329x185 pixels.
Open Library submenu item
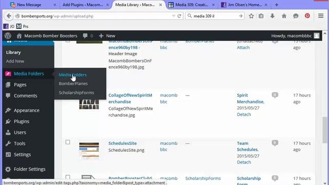pos(13,52)
